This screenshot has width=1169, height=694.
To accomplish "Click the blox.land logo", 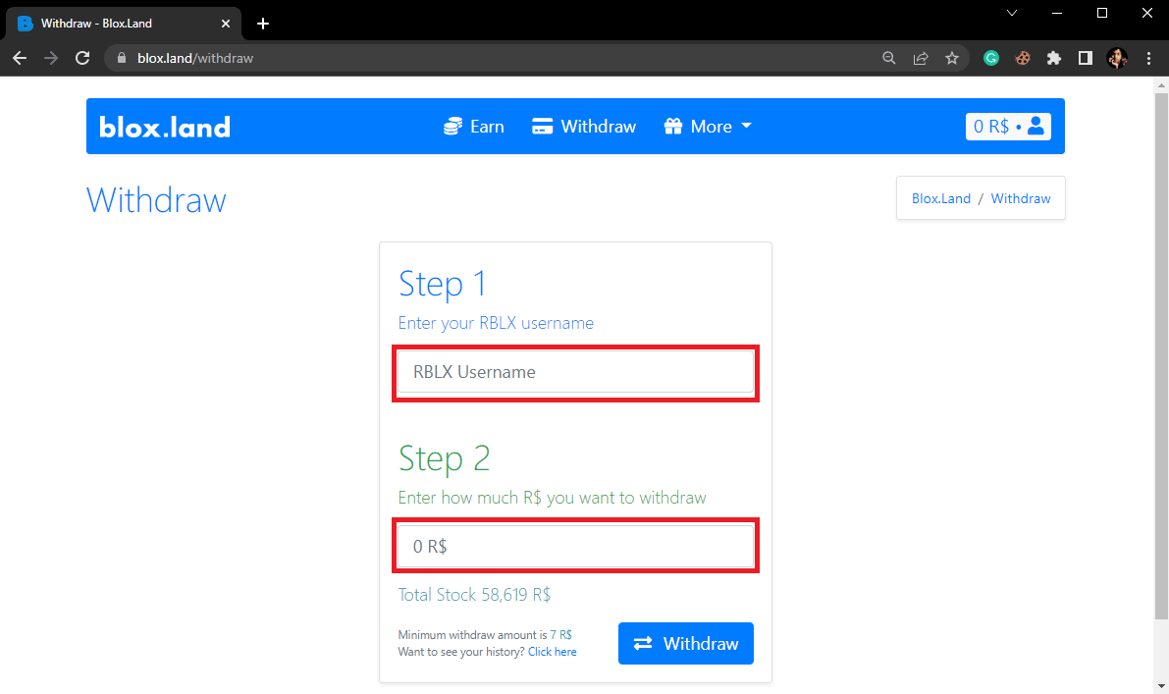I will 165,127.
